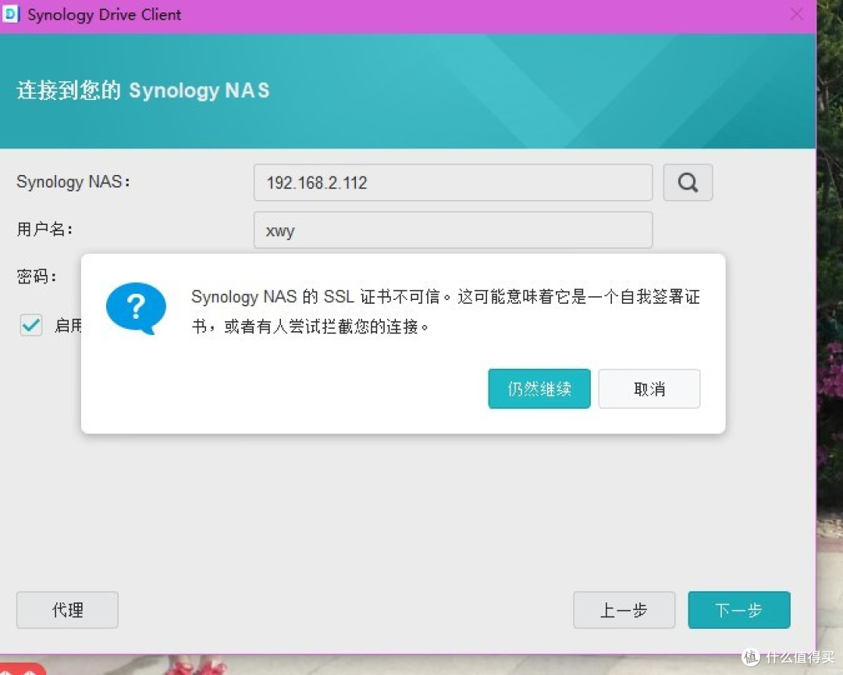Click the 连接到您的 Synology NAS header text

(143, 90)
